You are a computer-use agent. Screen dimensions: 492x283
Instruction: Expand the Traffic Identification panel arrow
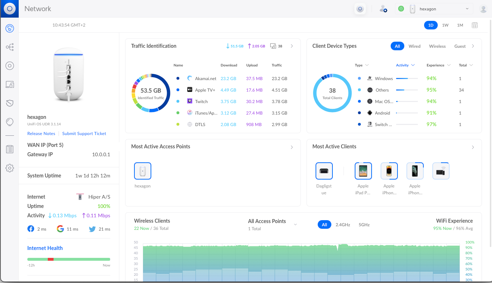292,46
